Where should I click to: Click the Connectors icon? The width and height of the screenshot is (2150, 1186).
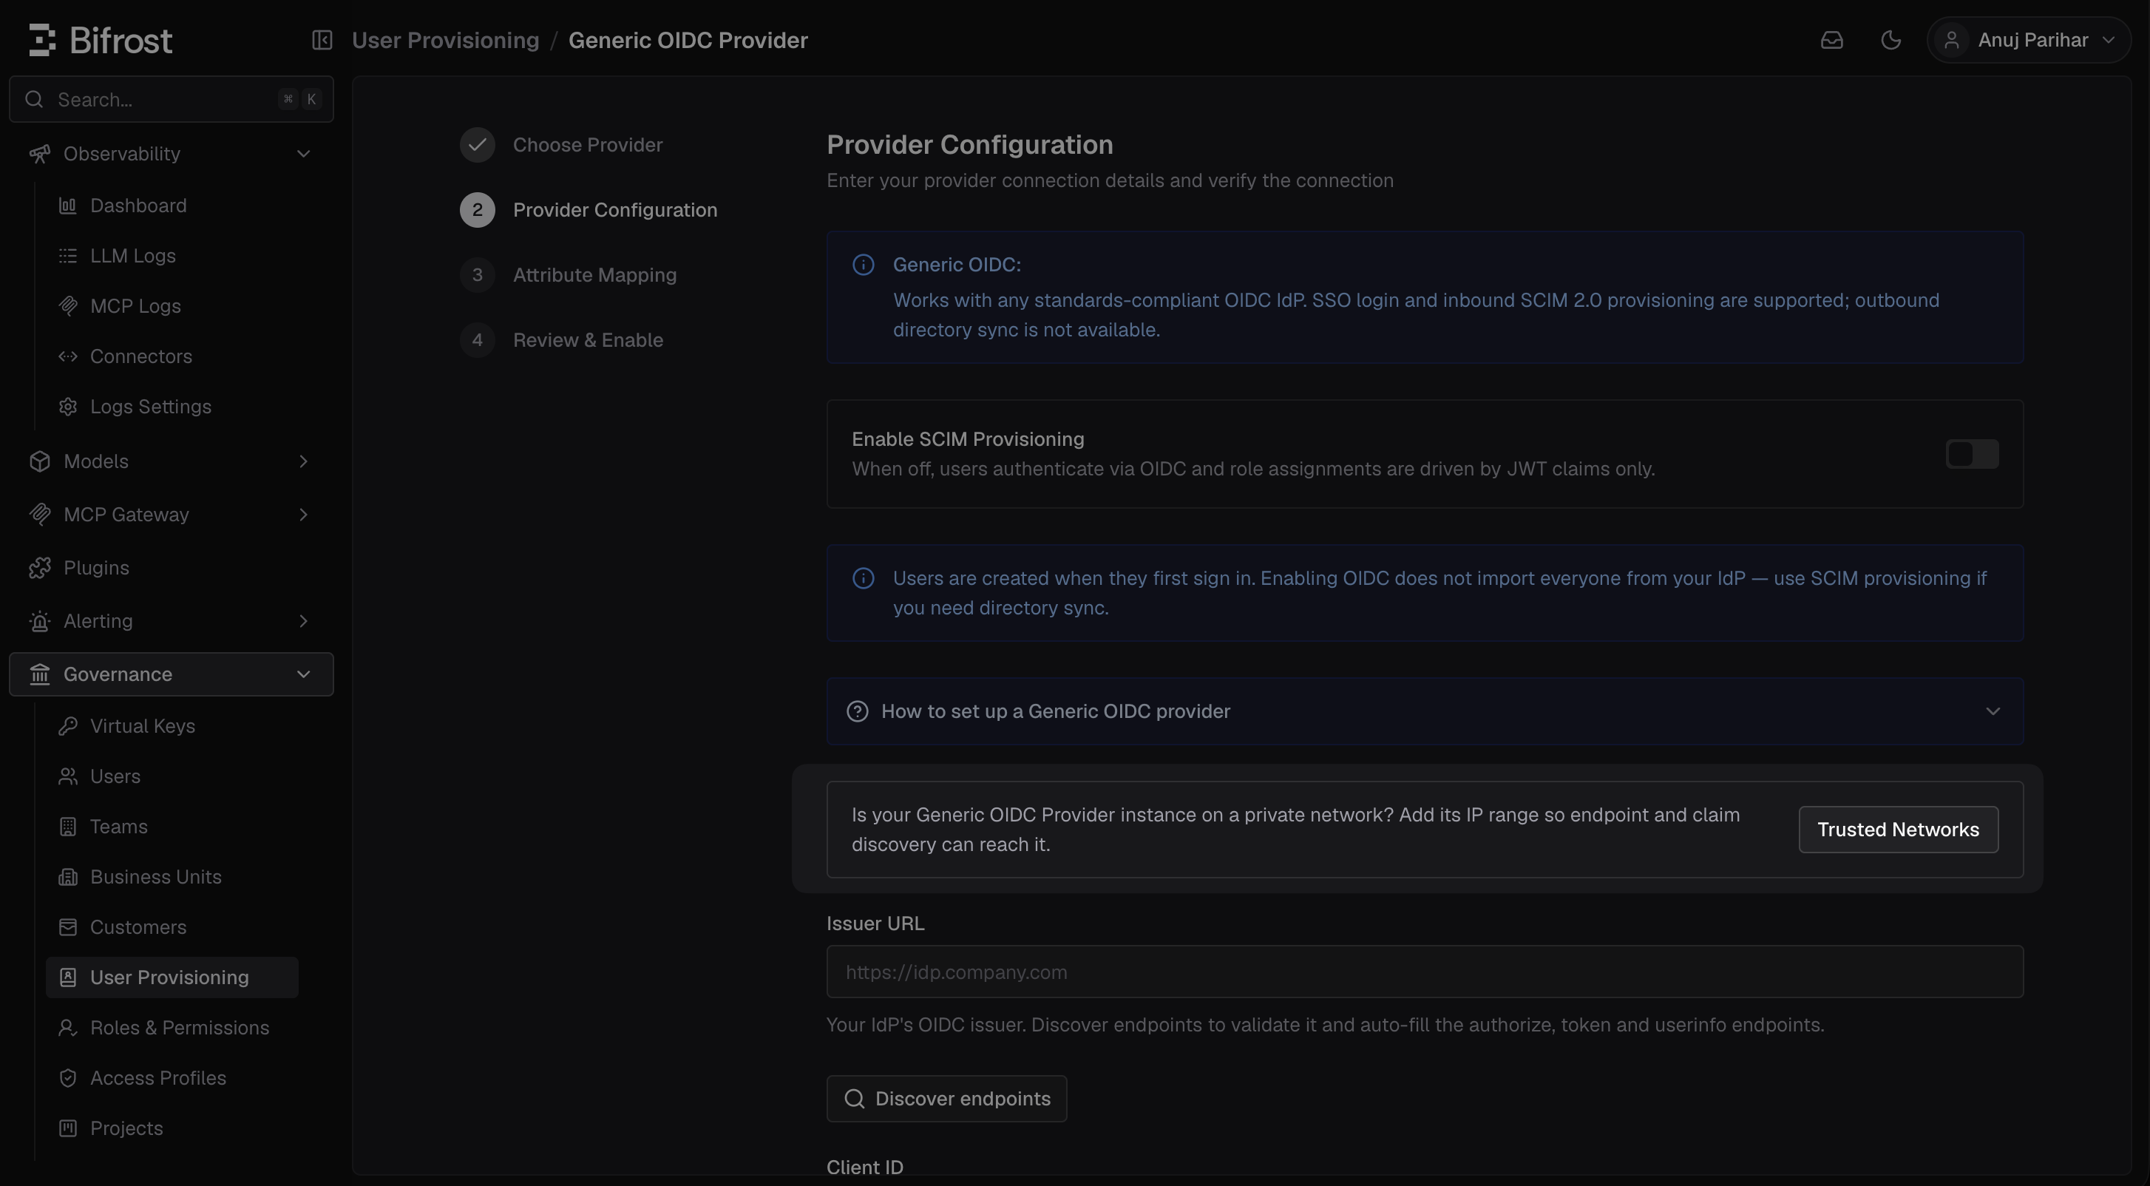67,356
